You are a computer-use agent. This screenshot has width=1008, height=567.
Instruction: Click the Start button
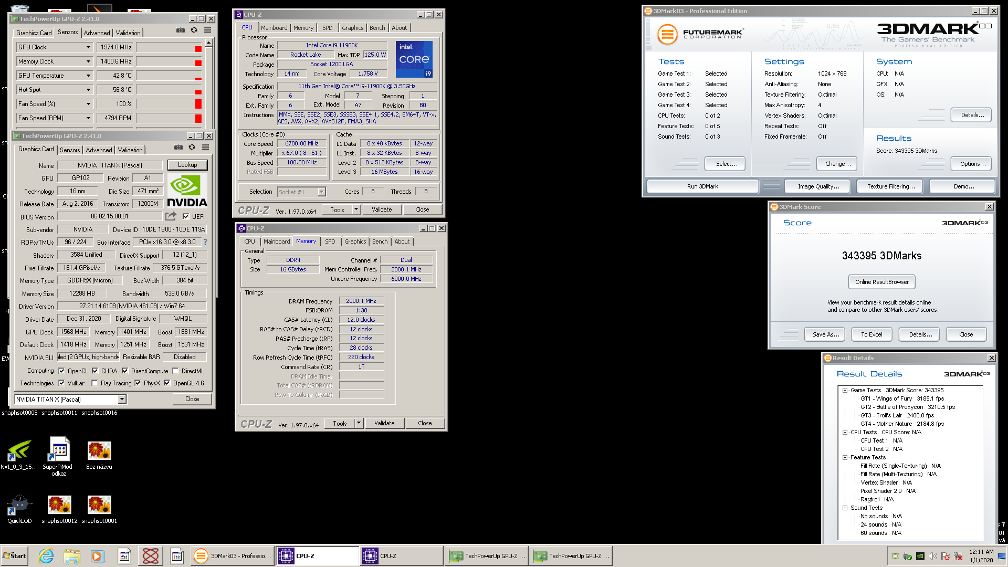(15, 555)
